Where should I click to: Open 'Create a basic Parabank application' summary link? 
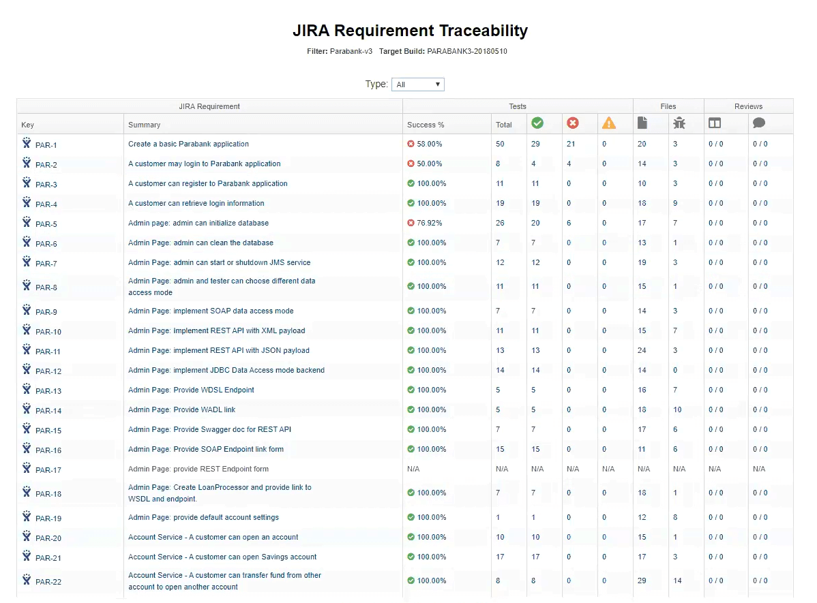[x=188, y=144]
